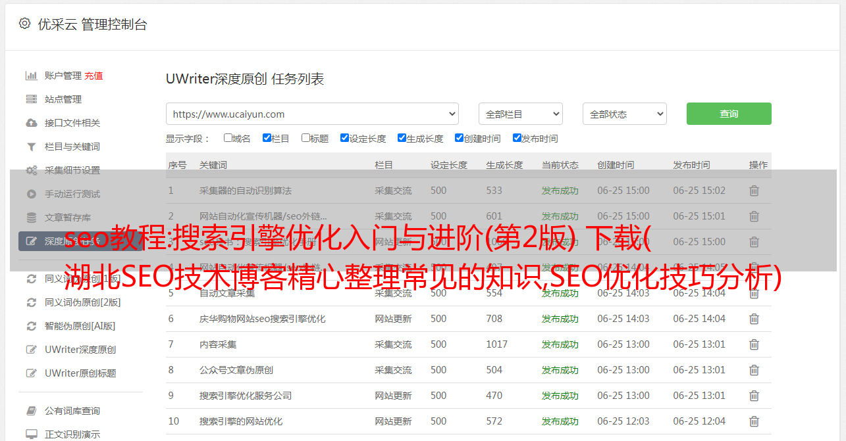Viewport: 846px width, 441px height.
Task: Open the 全部栏目 dropdown
Action: point(521,114)
